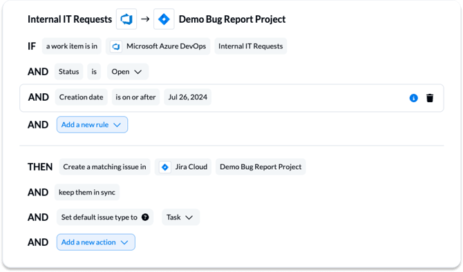
Task: Click Demo Bug Report Project chip in THEN row
Action: 261,167
